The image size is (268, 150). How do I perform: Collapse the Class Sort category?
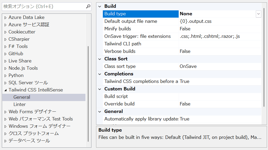pos(99,59)
